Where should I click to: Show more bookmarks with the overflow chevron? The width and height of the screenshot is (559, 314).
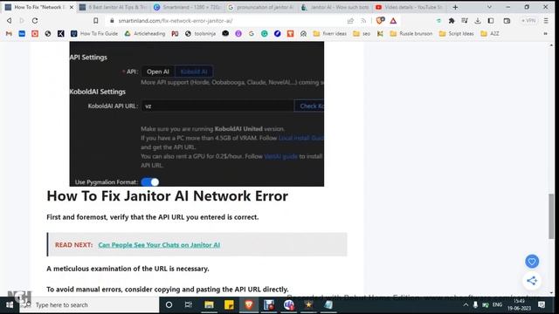(545, 33)
